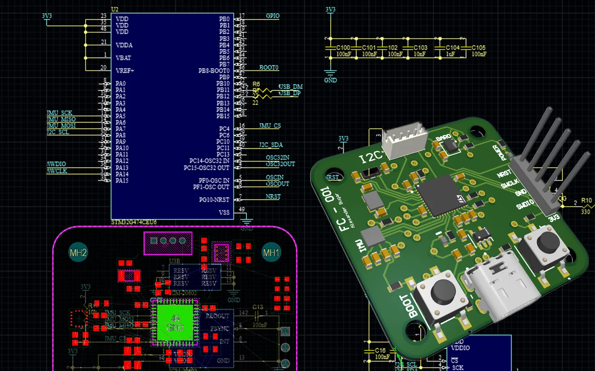Click the PB8-BOOT0 pin name

[x=214, y=71]
